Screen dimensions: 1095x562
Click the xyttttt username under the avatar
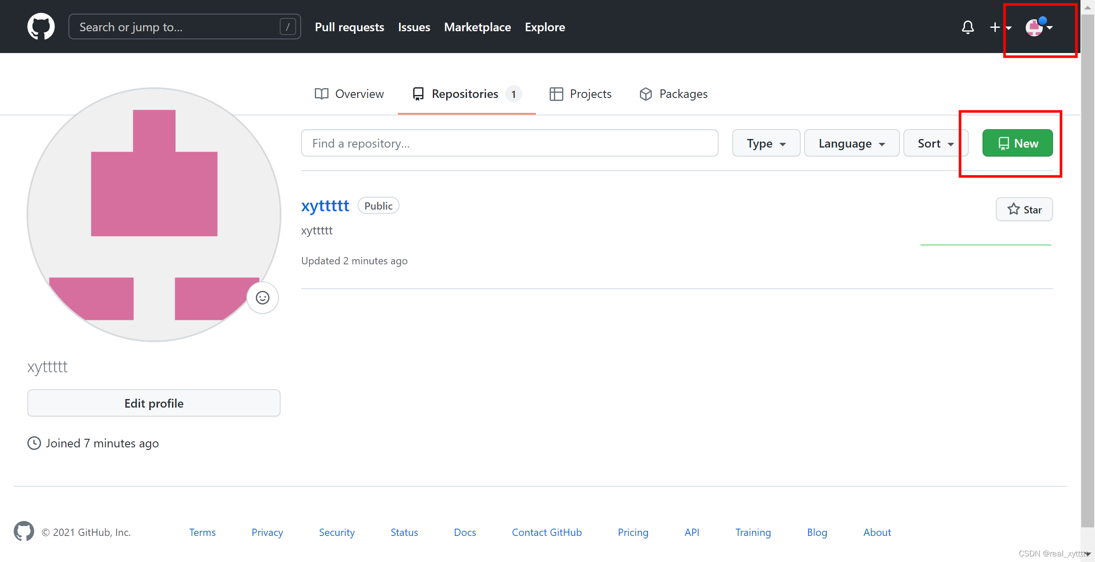pyautogui.click(x=47, y=367)
